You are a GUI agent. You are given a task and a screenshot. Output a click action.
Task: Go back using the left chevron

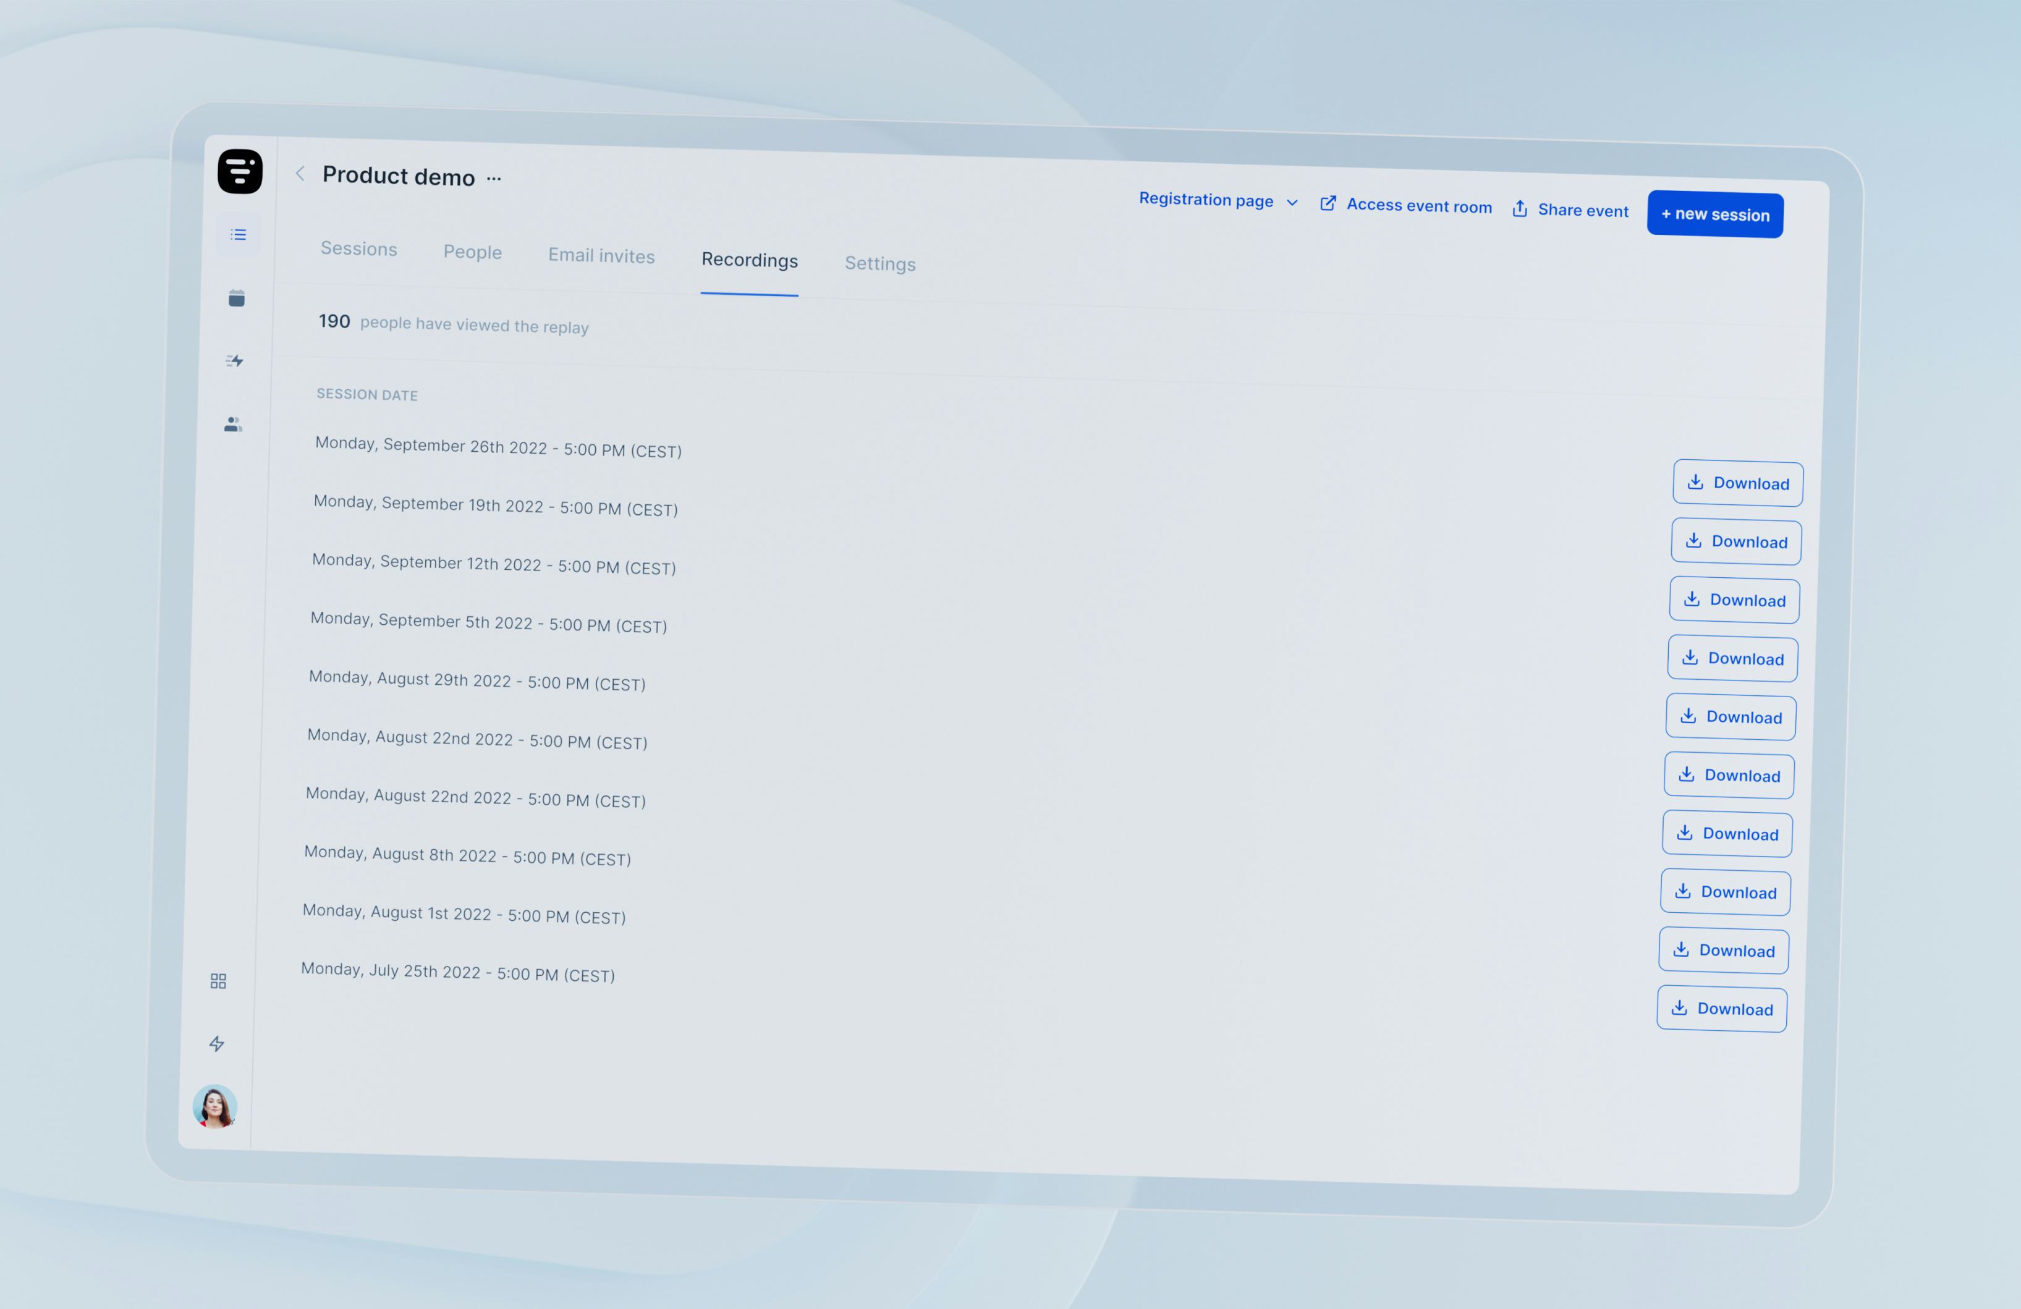[x=300, y=173]
